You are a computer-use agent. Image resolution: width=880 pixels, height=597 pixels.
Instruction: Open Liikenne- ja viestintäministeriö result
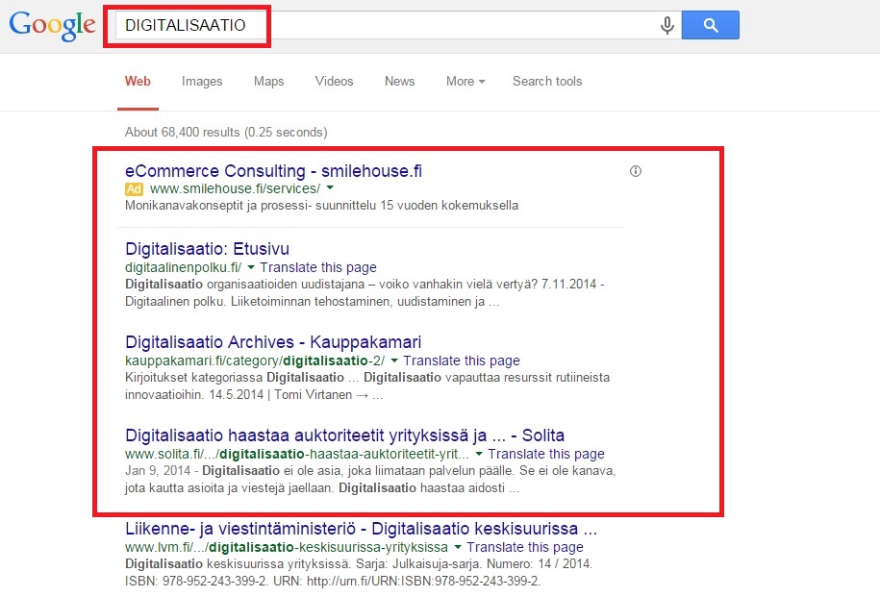pos(361,528)
